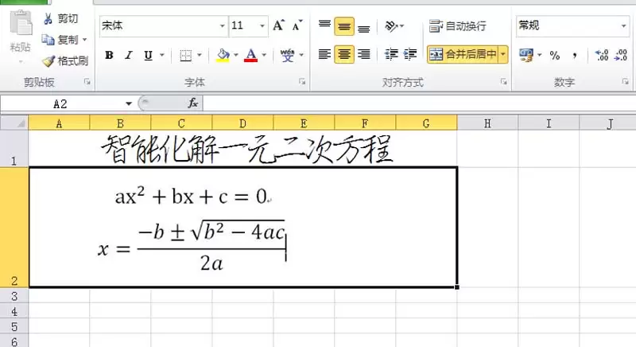
Task: Expand the number format dropdown showing 常规
Action: [624, 26]
